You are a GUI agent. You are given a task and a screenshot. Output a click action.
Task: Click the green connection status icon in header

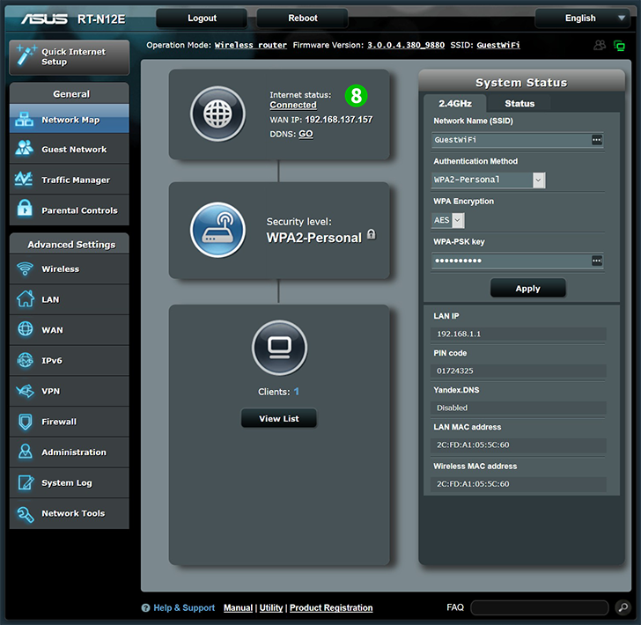click(619, 46)
